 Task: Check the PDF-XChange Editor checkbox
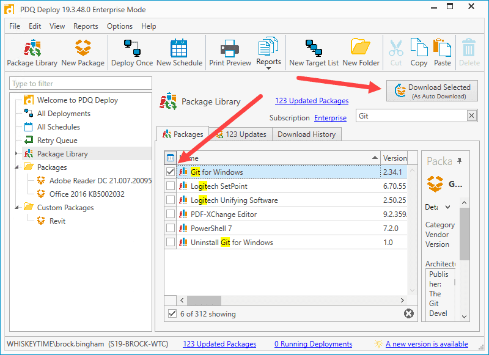[x=171, y=214]
